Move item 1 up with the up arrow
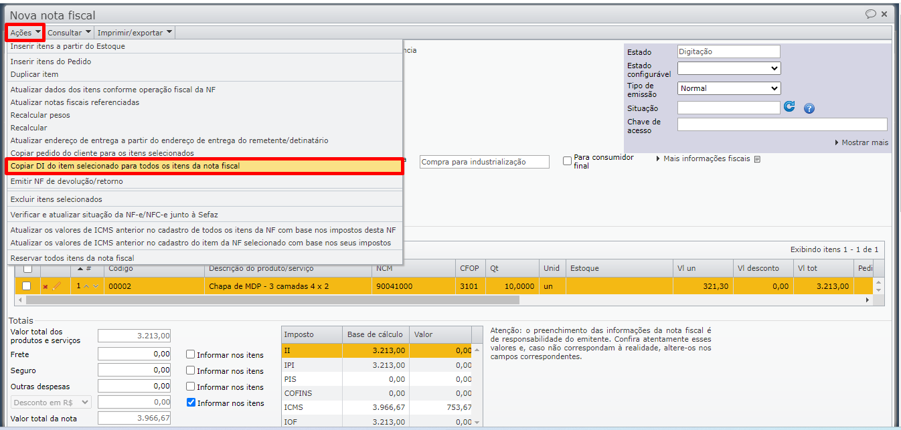The image size is (901, 430). (x=86, y=287)
